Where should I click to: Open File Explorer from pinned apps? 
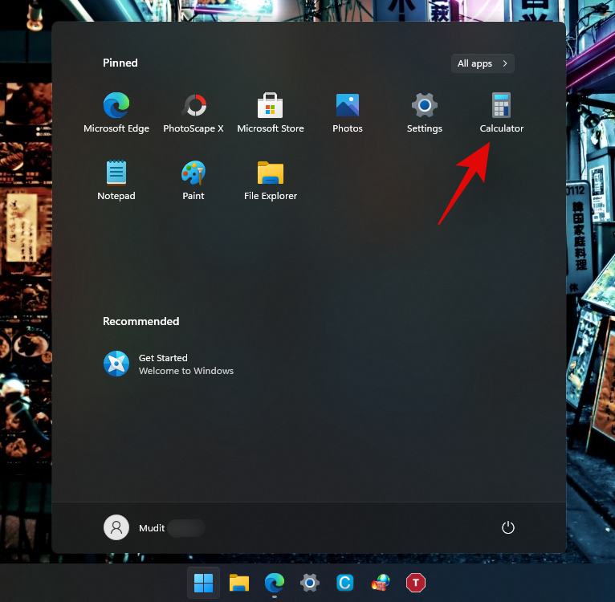[271, 180]
